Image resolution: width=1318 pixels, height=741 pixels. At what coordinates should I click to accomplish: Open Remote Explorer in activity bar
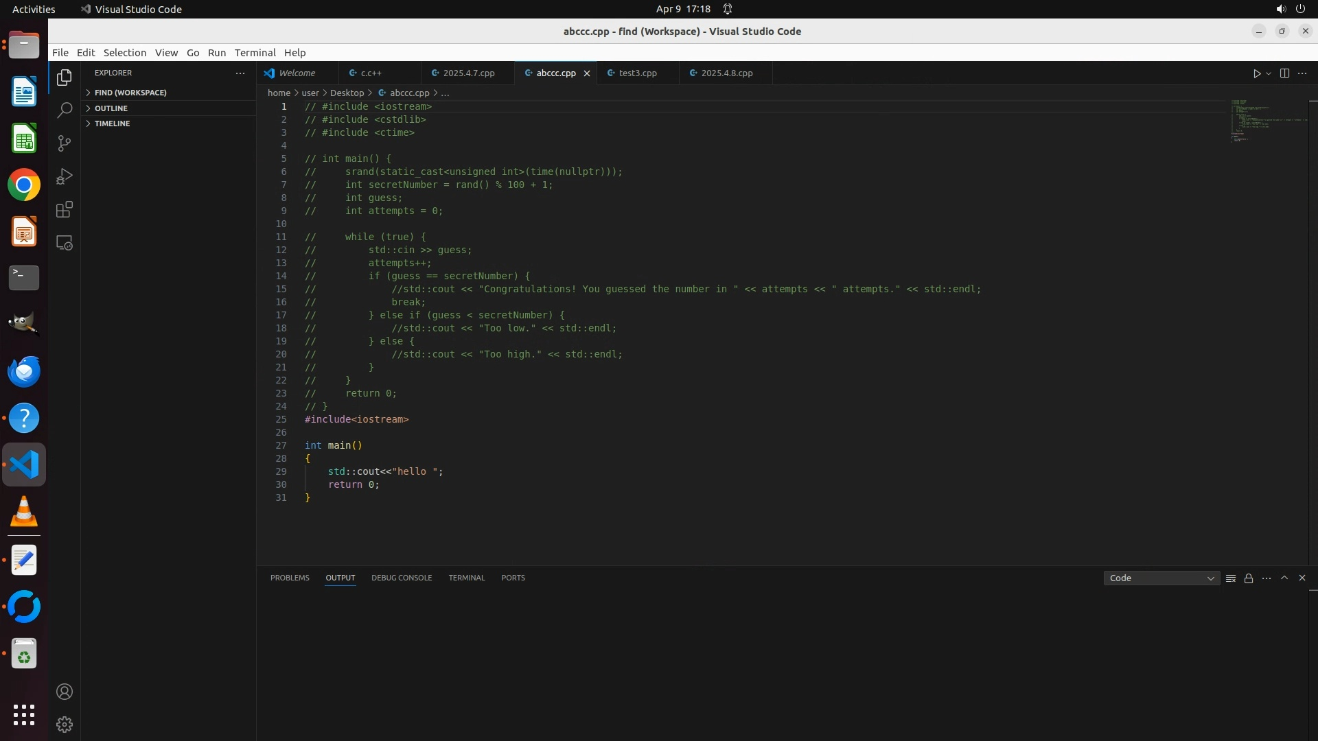(65, 244)
